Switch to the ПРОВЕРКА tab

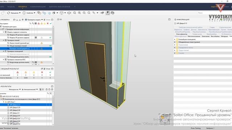click(22, 6)
